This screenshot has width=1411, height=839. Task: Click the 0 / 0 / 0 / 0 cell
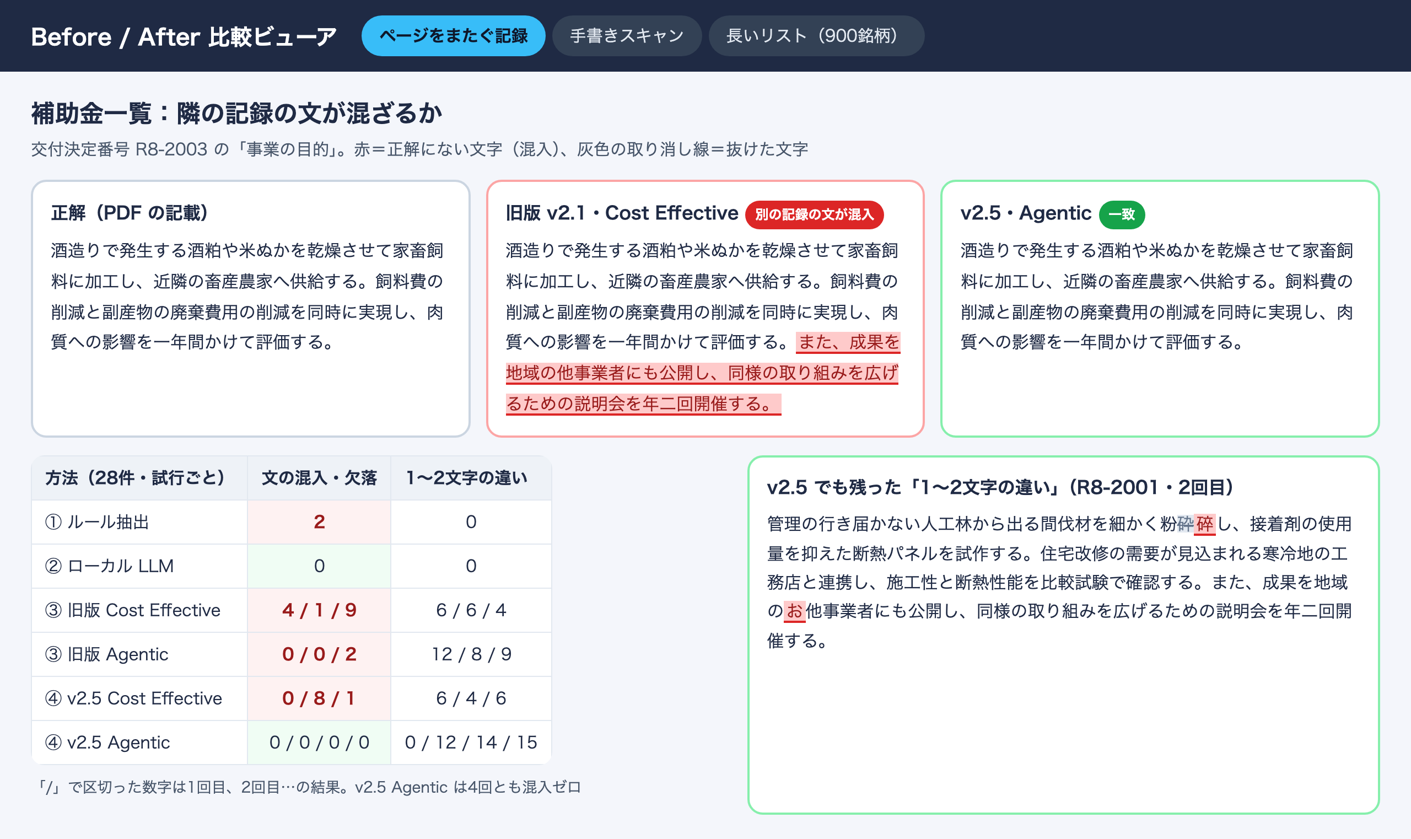pos(319,743)
